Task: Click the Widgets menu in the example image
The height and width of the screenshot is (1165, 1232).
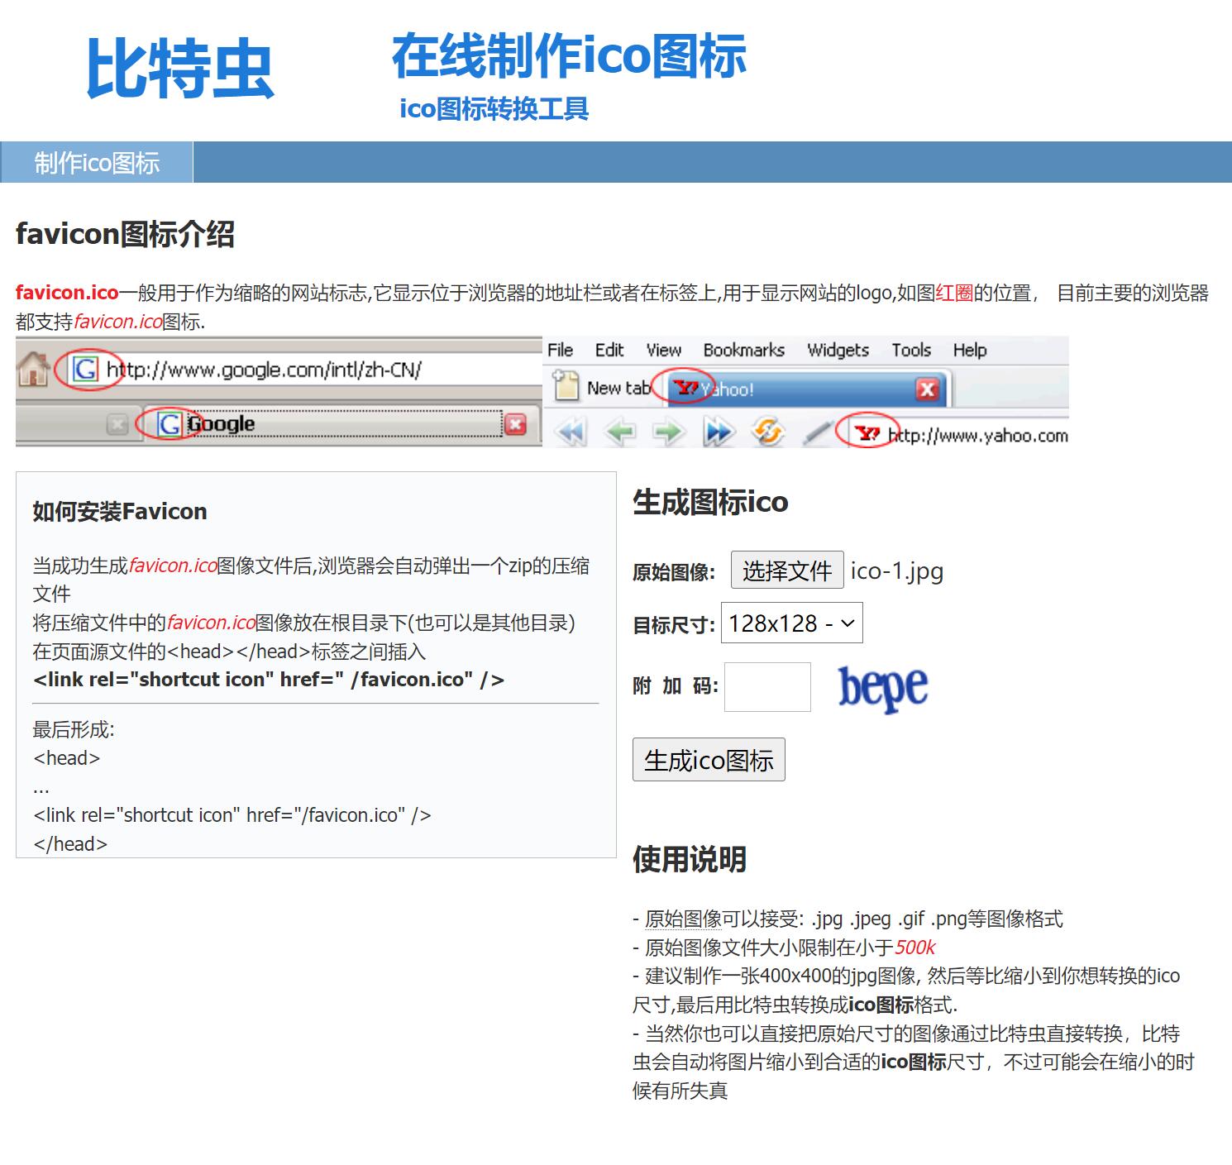Action: 838,350
